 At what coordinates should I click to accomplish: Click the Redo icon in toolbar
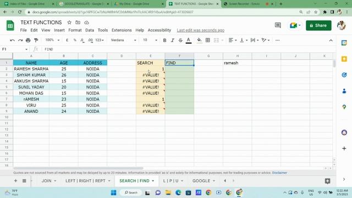(x=20, y=40)
